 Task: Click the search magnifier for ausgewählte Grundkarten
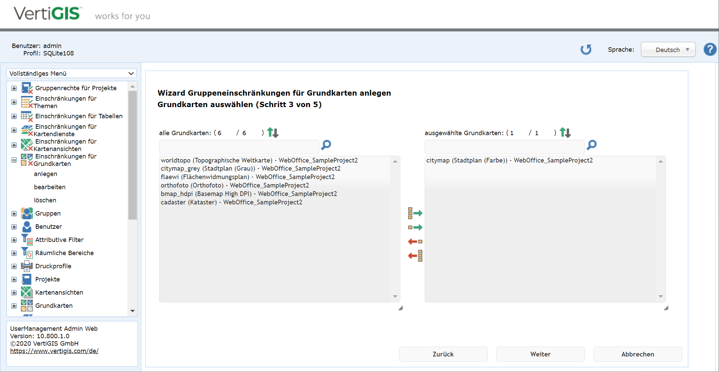point(592,145)
